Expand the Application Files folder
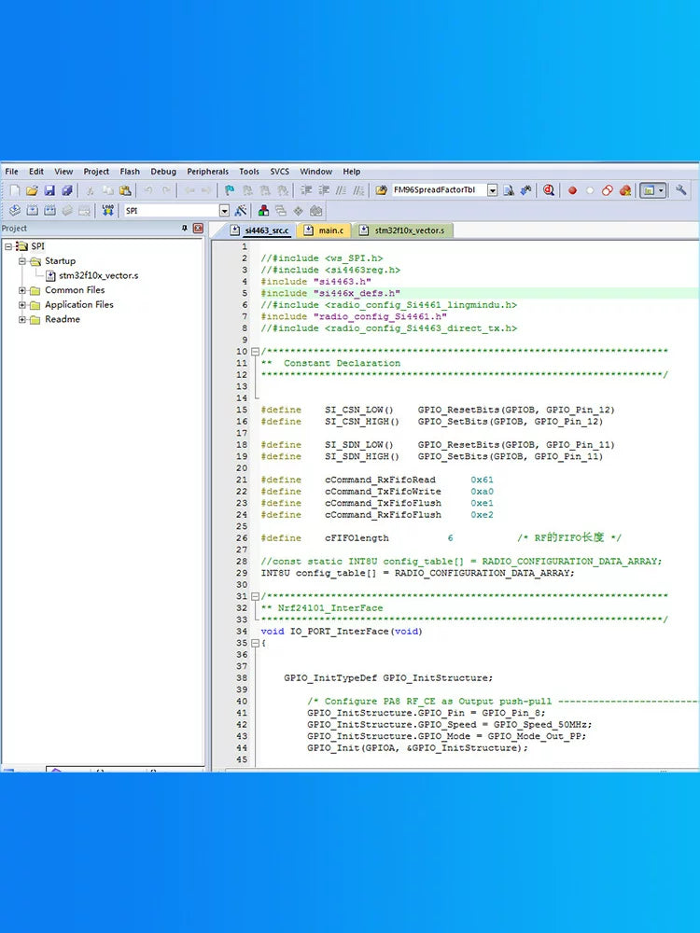Viewport: 700px width, 933px height. coord(22,305)
